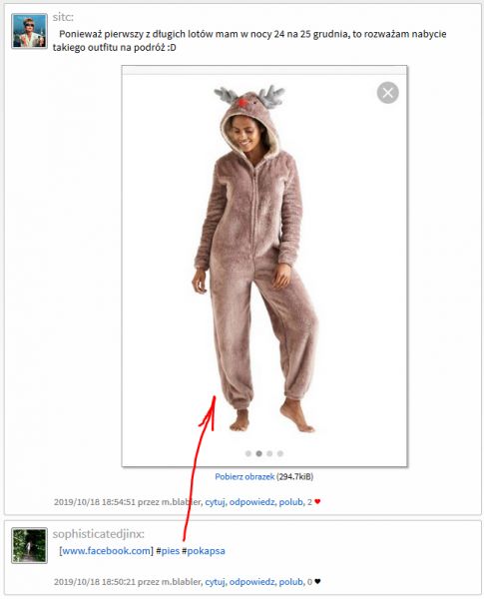Viewport: 484px width, 599px height.
Task: Open sitc's profile avatar
Action: pyautogui.click(x=29, y=31)
